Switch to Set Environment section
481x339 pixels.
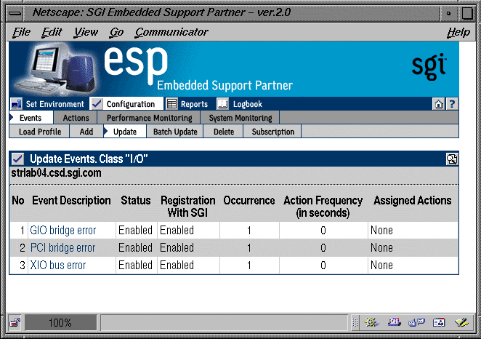pos(54,104)
